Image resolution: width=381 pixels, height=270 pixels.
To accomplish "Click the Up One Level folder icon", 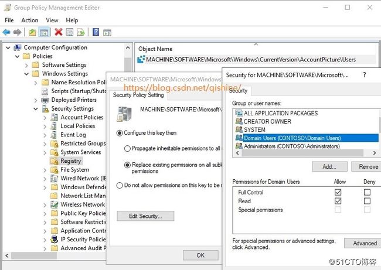I will tap(32, 32).
